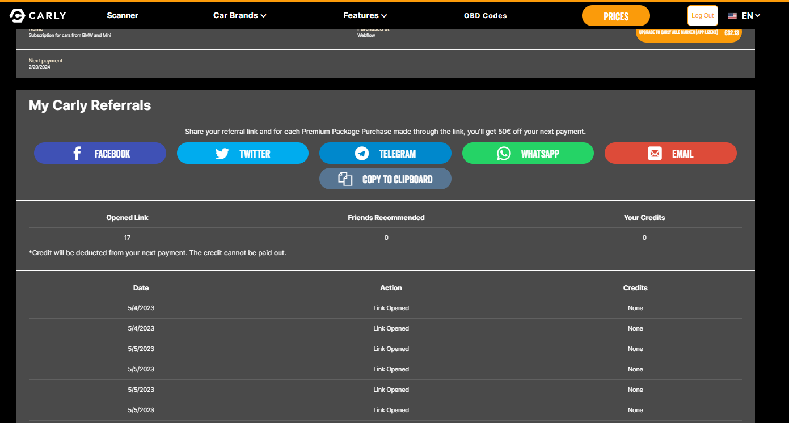
Task: Click the Friends Recommended header
Action: pos(386,218)
